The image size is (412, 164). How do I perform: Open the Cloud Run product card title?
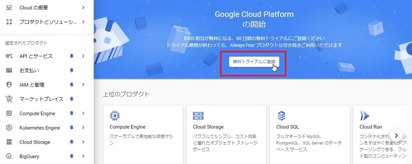(371, 127)
